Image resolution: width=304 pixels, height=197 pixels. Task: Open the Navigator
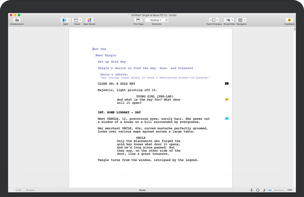[x=240, y=20]
